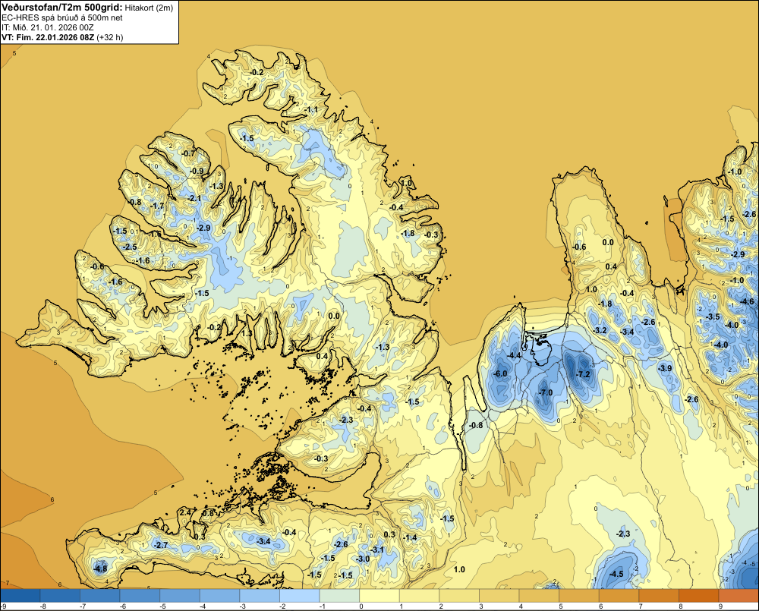Select the -7 to -6 blue scale band
Screen dimensions: 759x611
pos(99,596)
